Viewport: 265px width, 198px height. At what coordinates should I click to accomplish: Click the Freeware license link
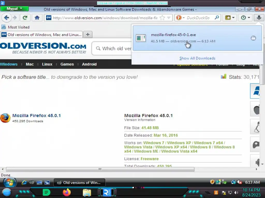click(150, 159)
